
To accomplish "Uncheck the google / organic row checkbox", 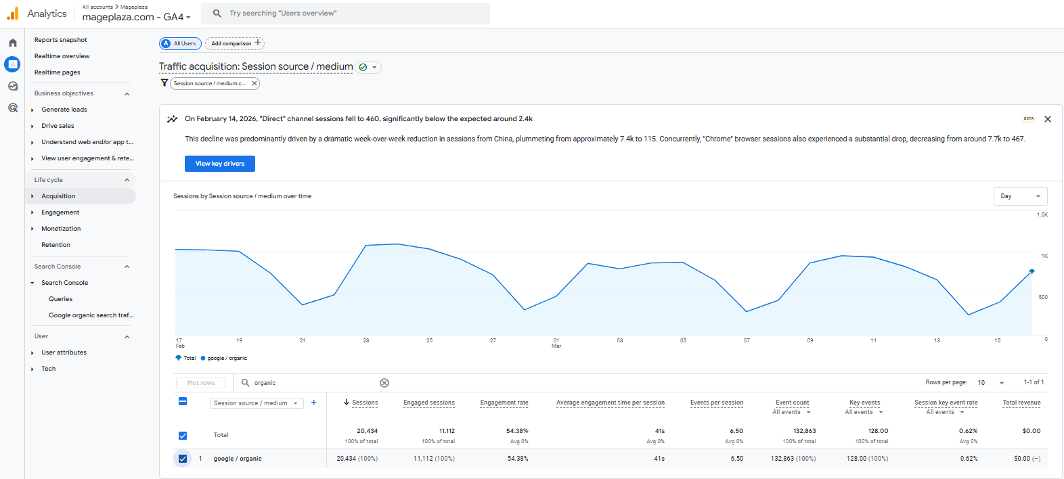I will (x=183, y=459).
